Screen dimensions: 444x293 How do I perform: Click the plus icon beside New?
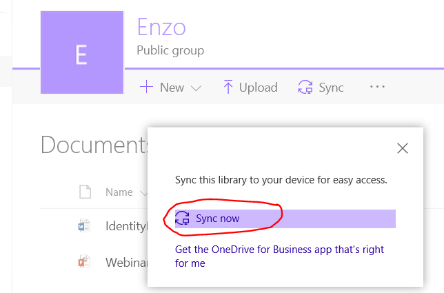[146, 88]
